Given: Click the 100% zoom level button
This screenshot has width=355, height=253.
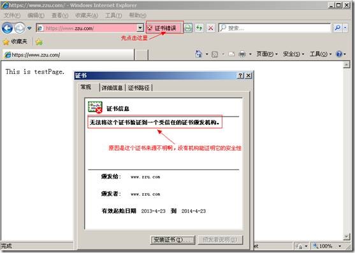Looking at the screenshot, I should coord(322,246).
